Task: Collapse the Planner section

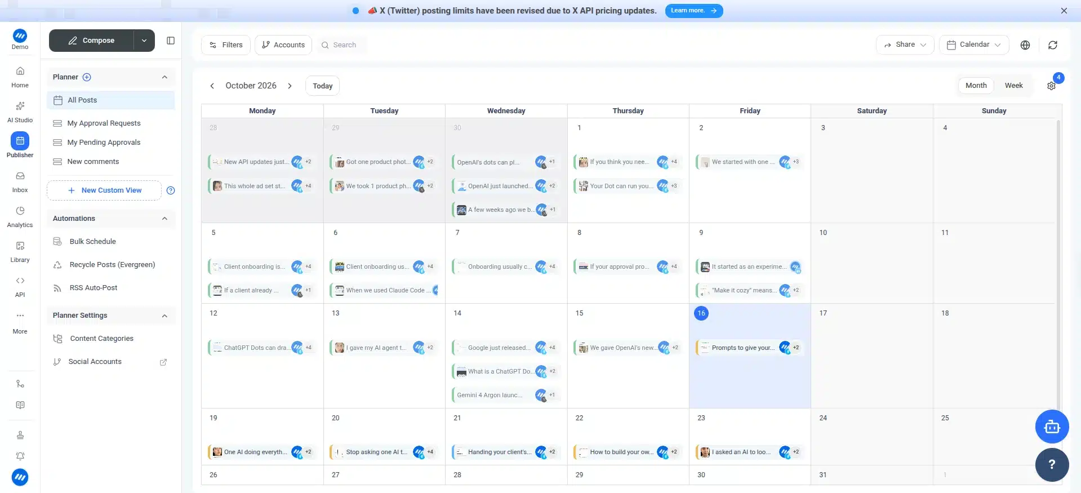Action: pyautogui.click(x=164, y=77)
